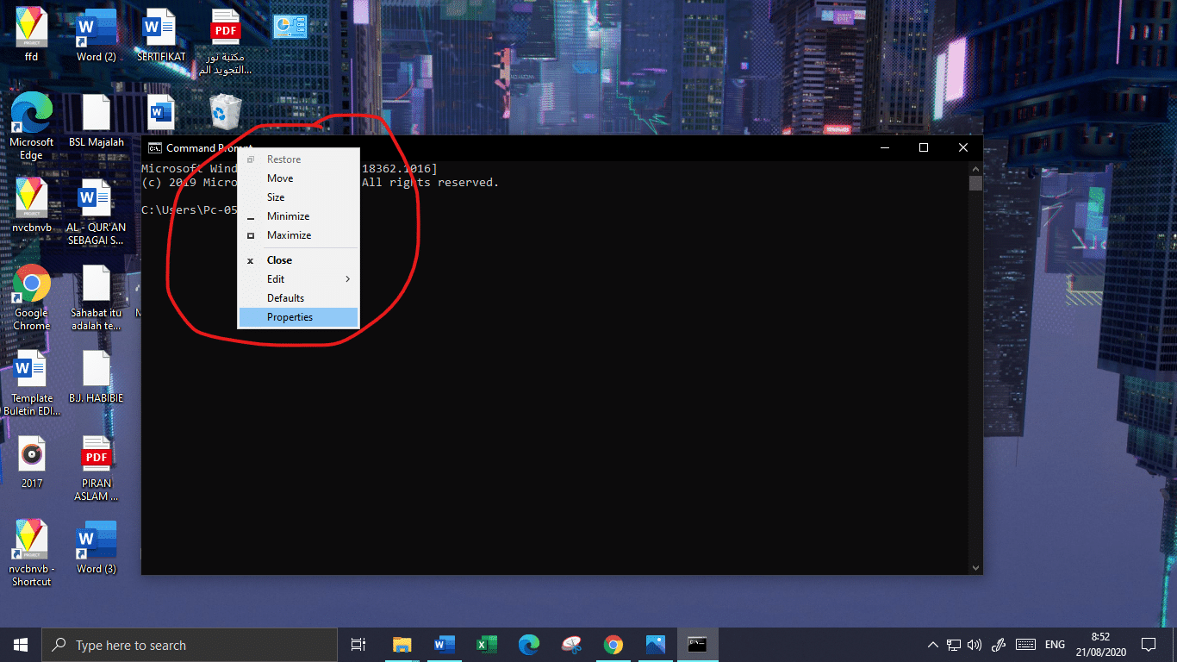
Task: Open the Snipping tool taskbar icon
Action: 571,645
